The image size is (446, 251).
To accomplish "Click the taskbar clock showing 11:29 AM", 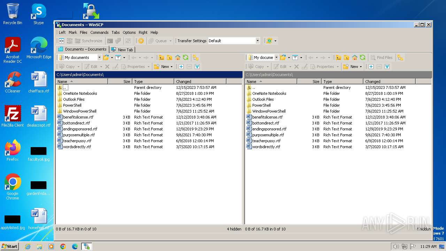I will click(x=428, y=246).
